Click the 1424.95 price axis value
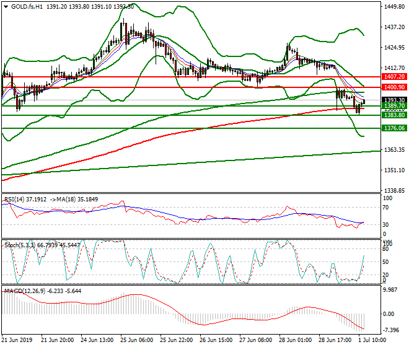Image resolution: width=409 pixels, height=347 pixels. click(x=394, y=48)
